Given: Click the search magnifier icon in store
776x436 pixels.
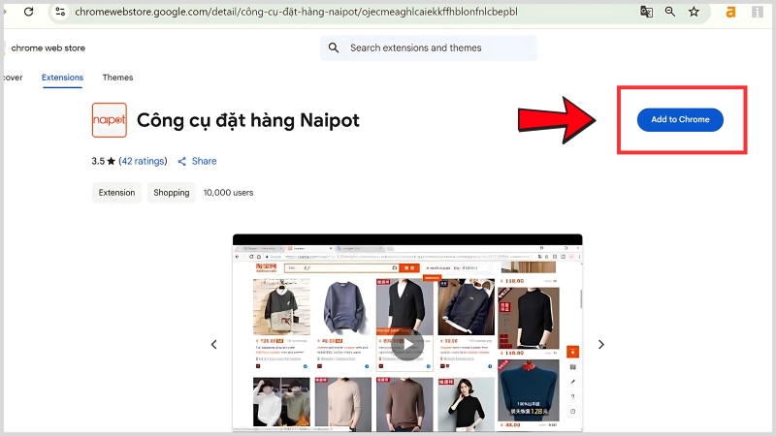Looking at the screenshot, I should (x=334, y=47).
